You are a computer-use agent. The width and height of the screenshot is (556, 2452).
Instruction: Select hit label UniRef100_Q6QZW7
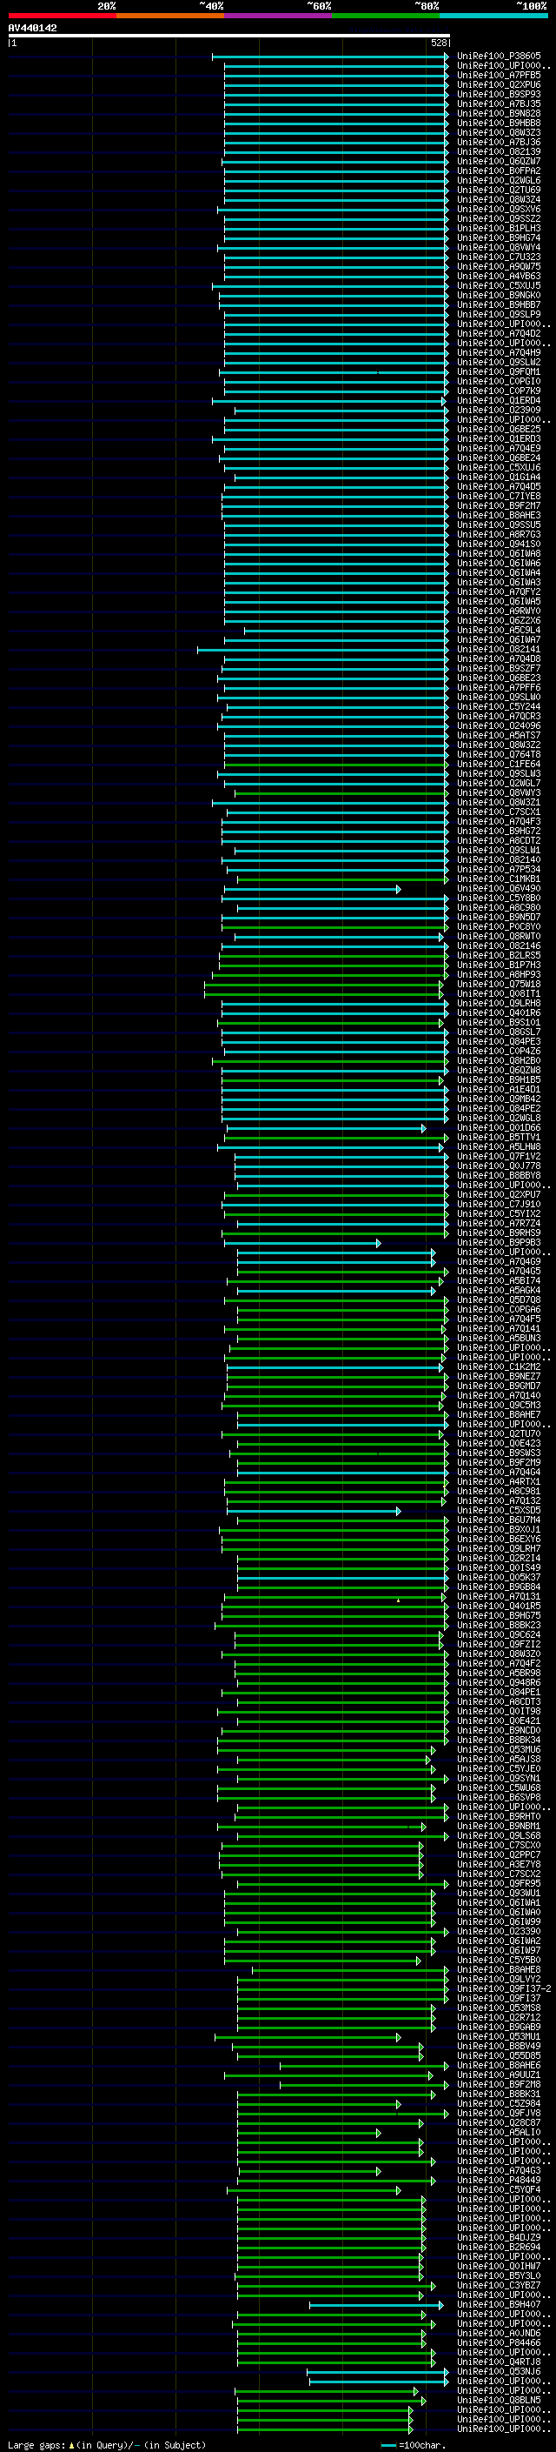[499, 161]
